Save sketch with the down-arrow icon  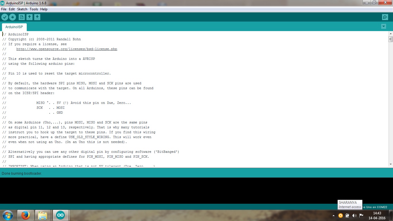[37, 17]
